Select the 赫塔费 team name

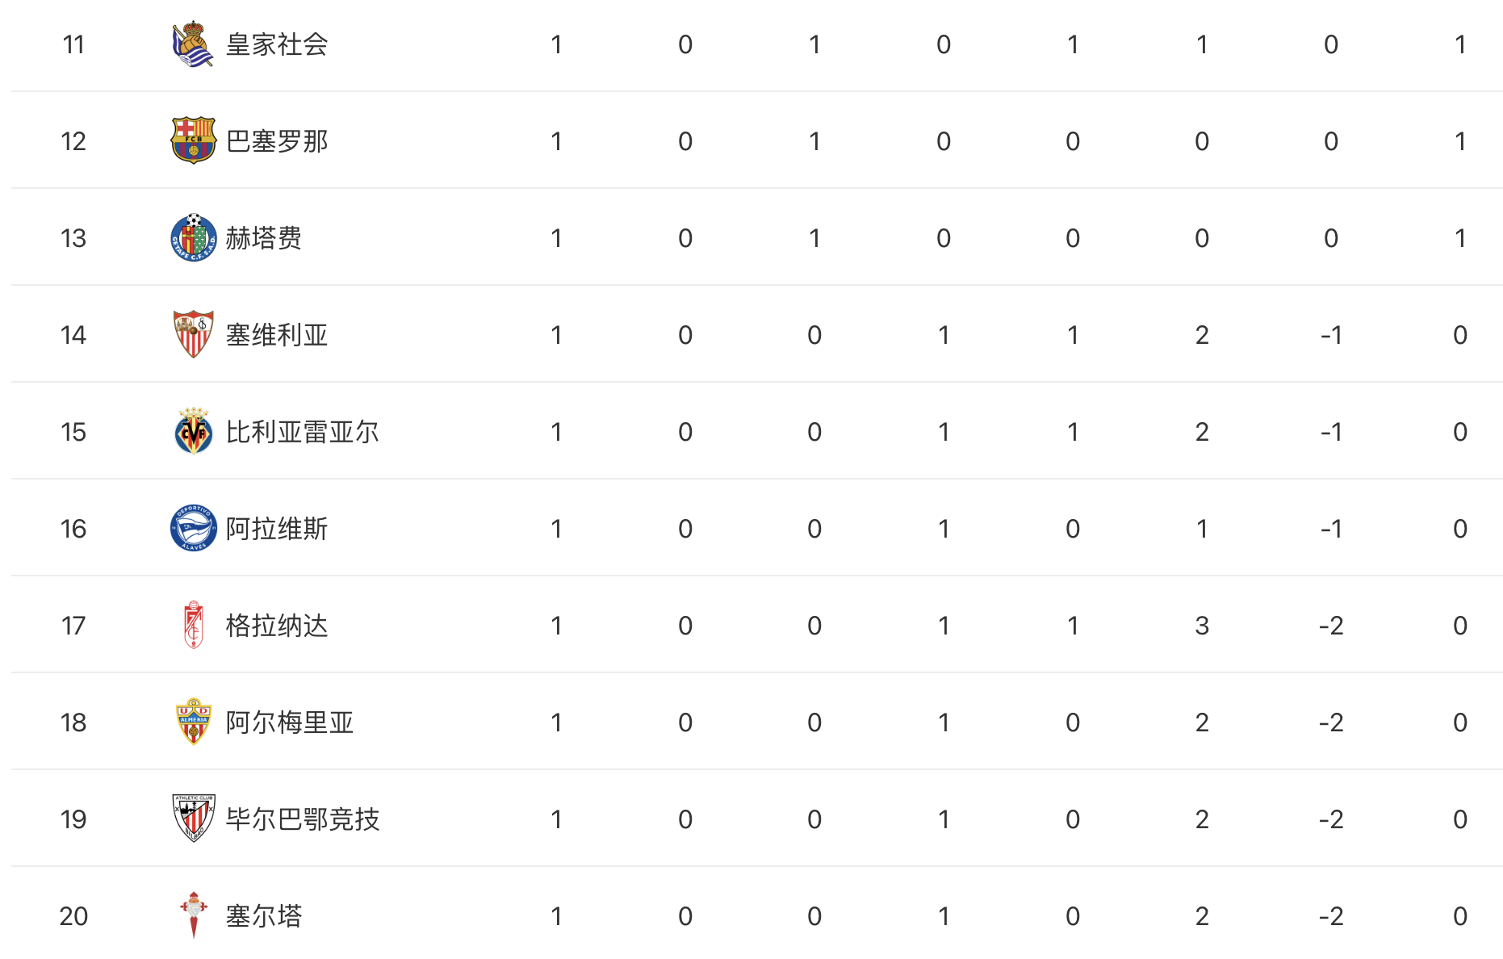click(264, 238)
